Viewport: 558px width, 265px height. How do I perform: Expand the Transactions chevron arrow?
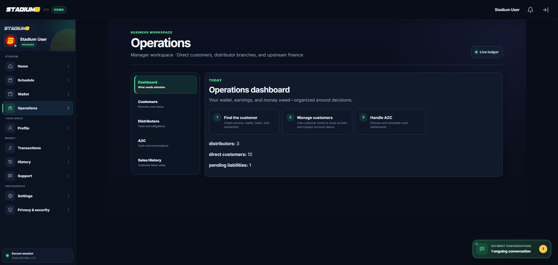(68, 148)
